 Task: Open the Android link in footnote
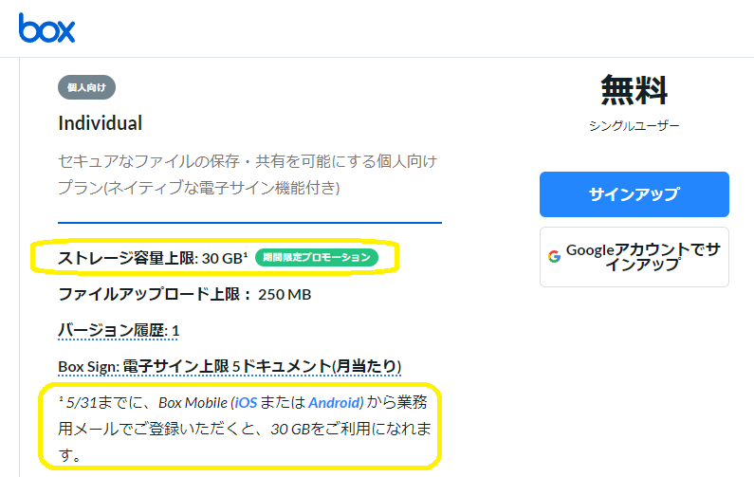[335, 402]
